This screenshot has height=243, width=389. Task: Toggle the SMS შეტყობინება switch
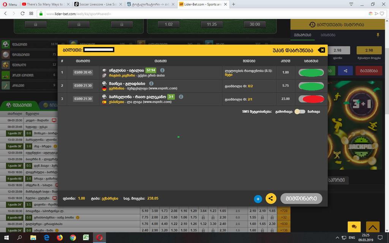coord(300,112)
